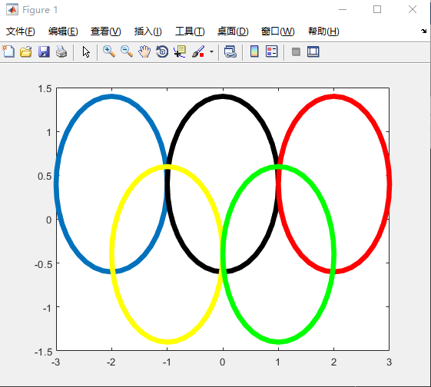The height and width of the screenshot is (387, 431).
Task: Click the x-axis label 3
Action: (x=389, y=362)
